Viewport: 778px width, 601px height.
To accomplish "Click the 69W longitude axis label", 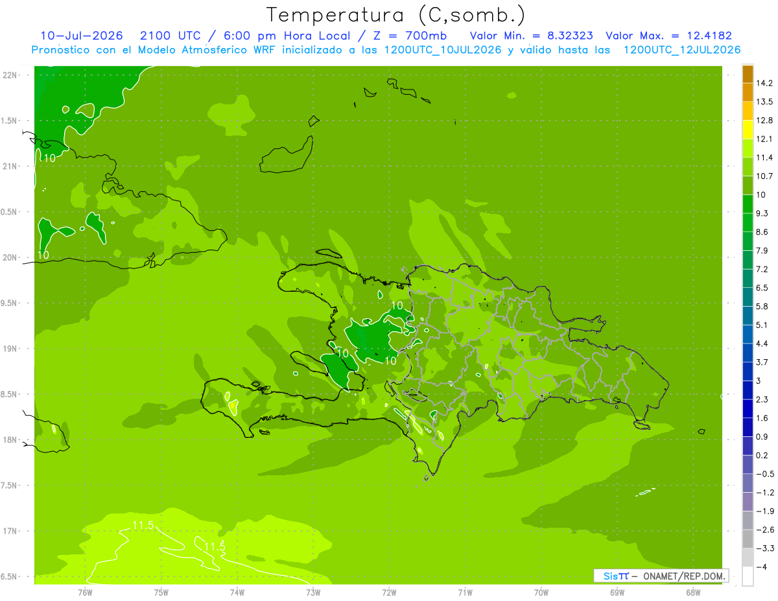I will click(x=617, y=592).
